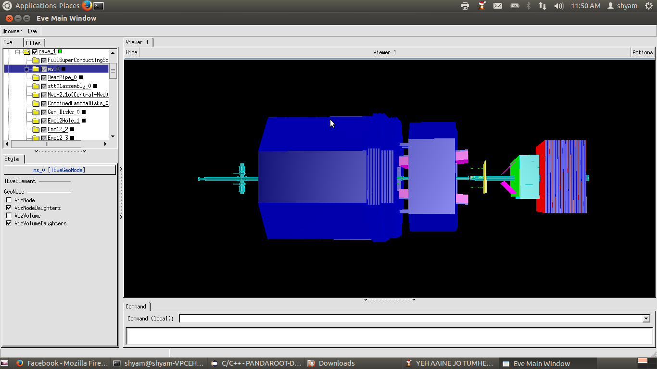Viewport: 657px width, 369px height.
Task: Click the upper splitter arrow beside the viewer
Action: click(x=121, y=169)
